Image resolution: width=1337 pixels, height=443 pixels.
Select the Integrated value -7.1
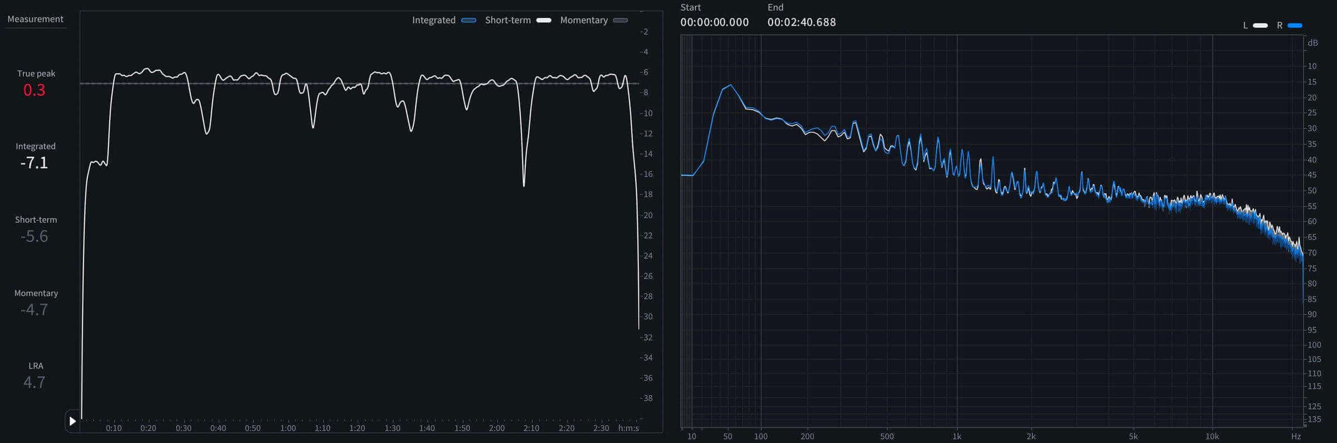(34, 163)
